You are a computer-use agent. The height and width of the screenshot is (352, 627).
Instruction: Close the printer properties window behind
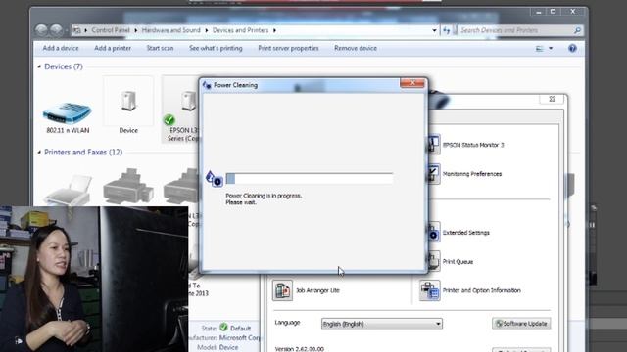pos(553,99)
